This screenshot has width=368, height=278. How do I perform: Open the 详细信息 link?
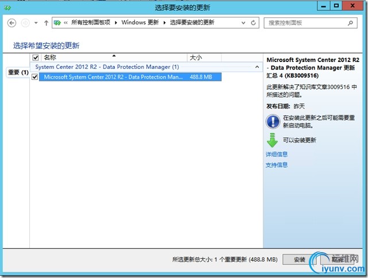pyautogui.click(x=277, y=155)
